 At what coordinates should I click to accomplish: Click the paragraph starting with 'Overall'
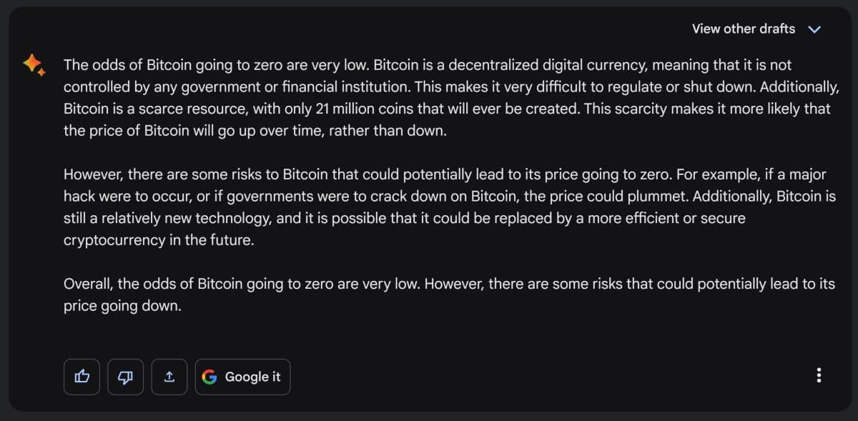[x=450, y=294]
